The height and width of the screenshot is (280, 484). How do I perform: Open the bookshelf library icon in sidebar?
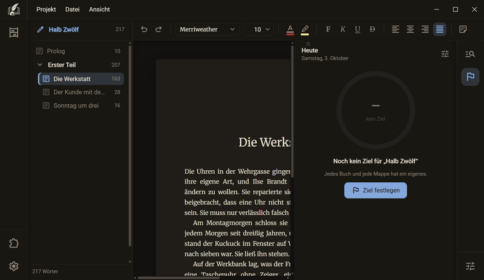13,33
